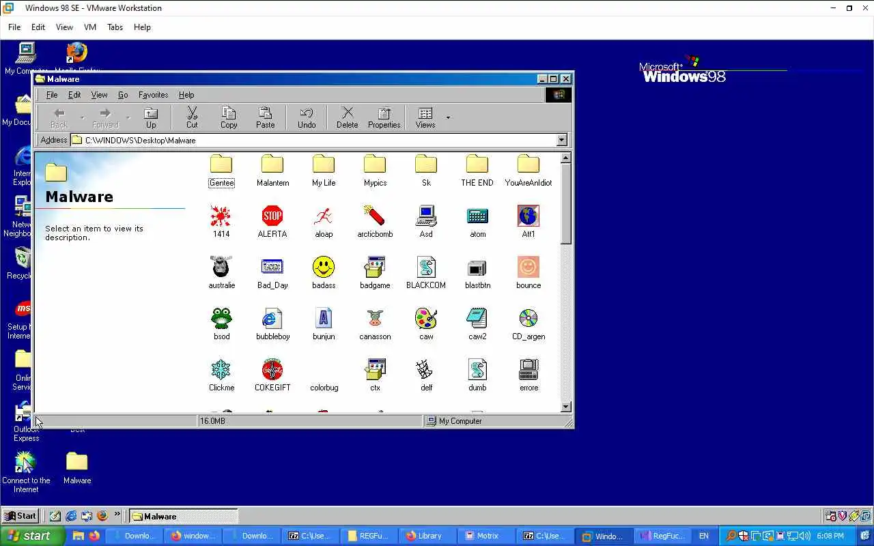Image resolution: width=874 pixels, height=546 pixels.
Task: Click the colorbug file label
Action: [x=324, y=388]
